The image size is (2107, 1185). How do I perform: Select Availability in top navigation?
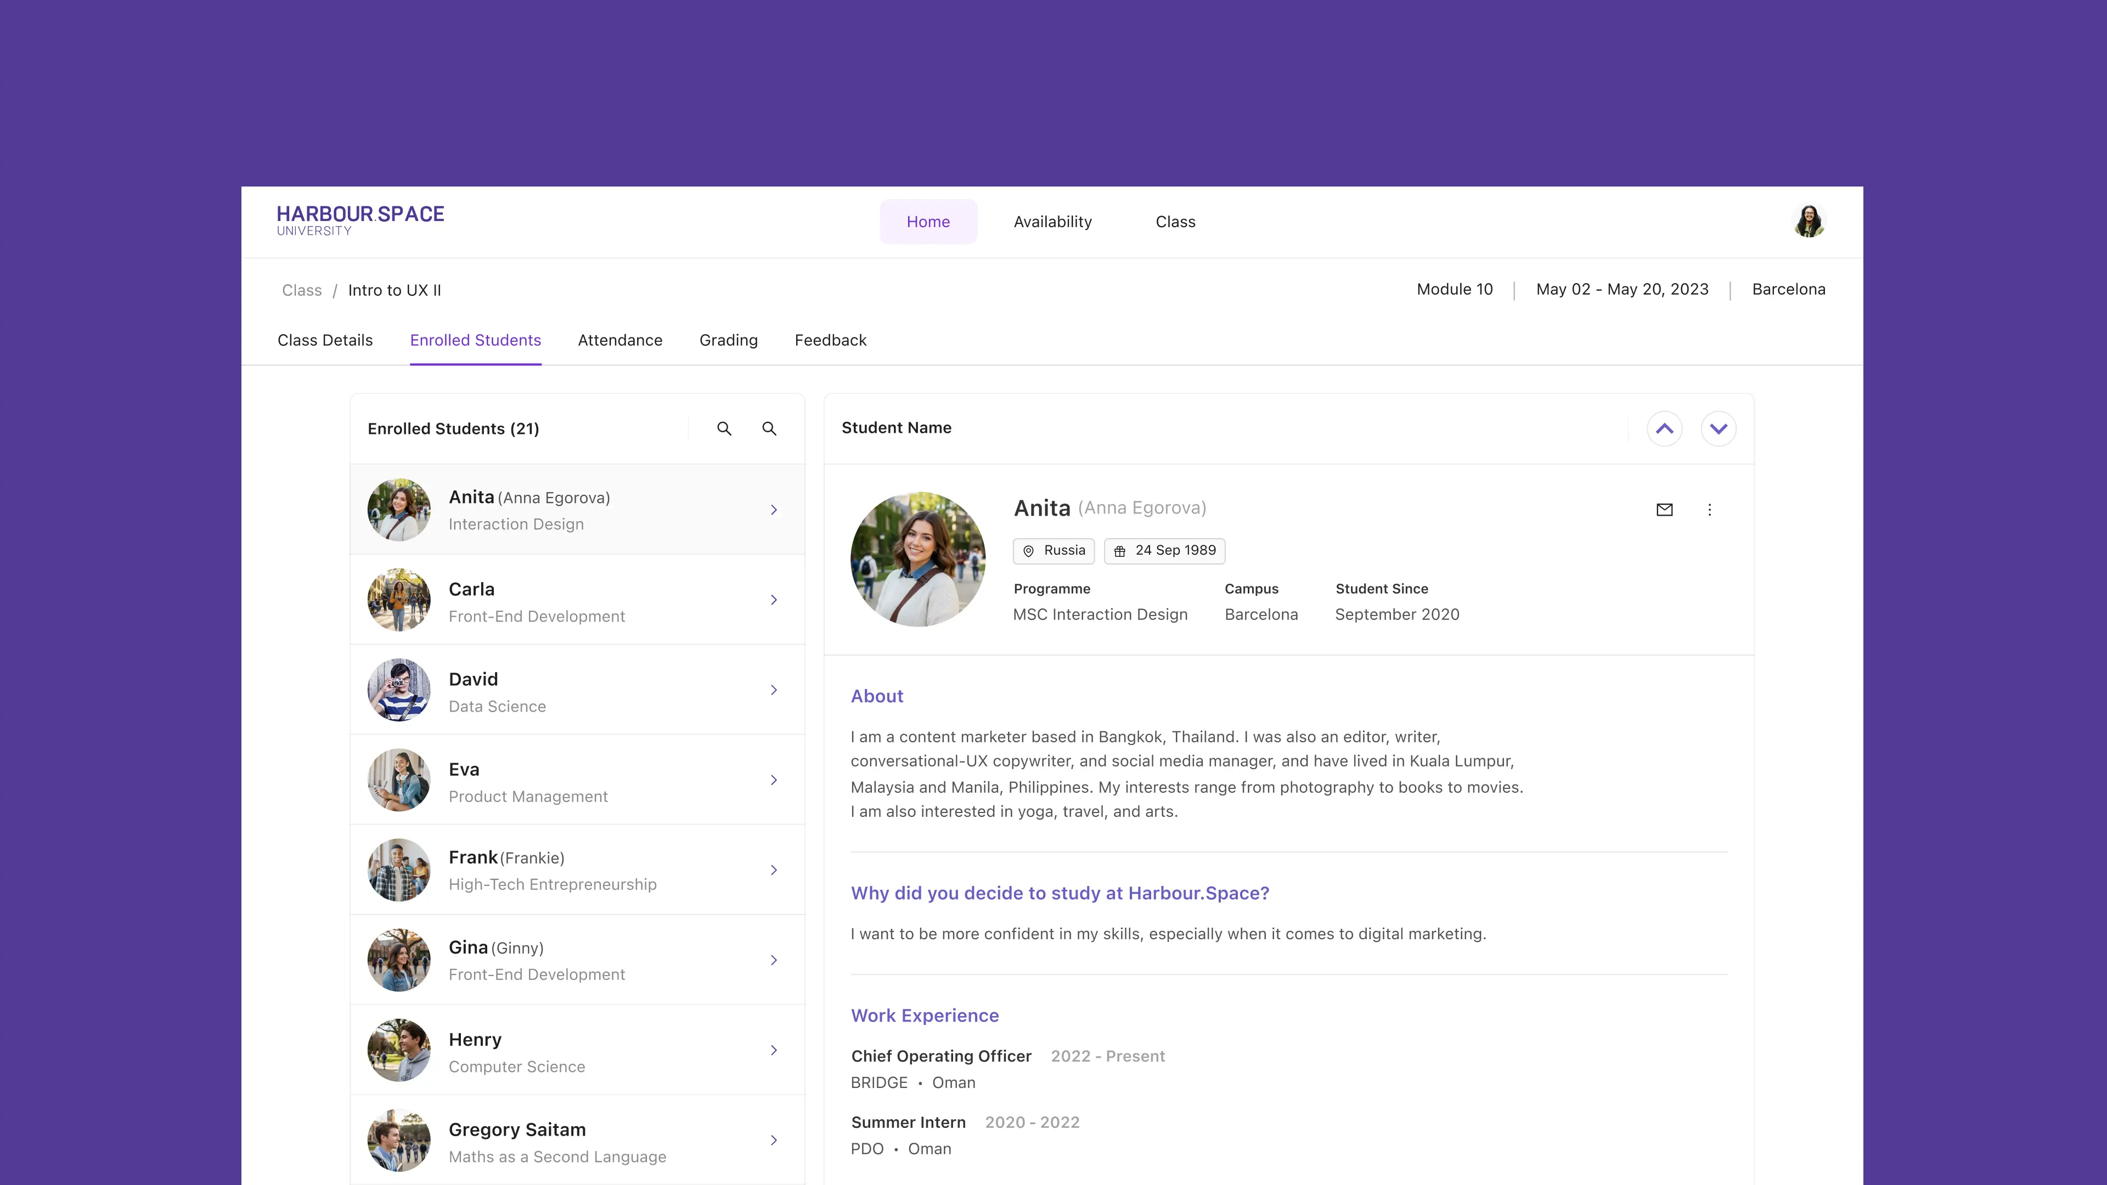pyautogui.click(x=1052, y=222)
